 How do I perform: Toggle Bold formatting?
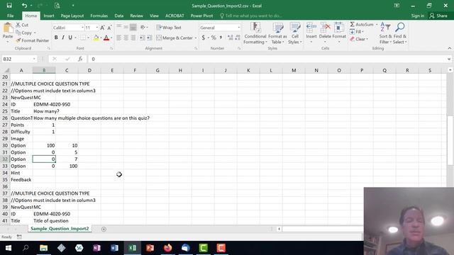point(56,38)
